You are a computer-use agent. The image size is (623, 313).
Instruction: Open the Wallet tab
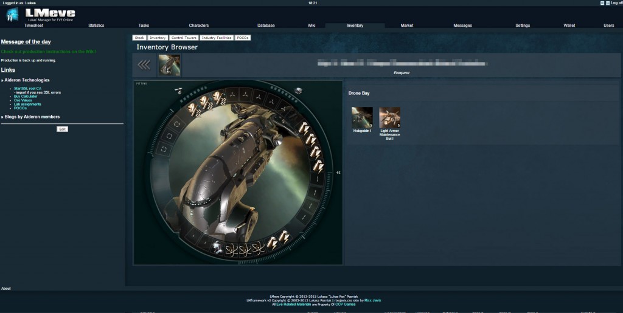tap(569, 26)
